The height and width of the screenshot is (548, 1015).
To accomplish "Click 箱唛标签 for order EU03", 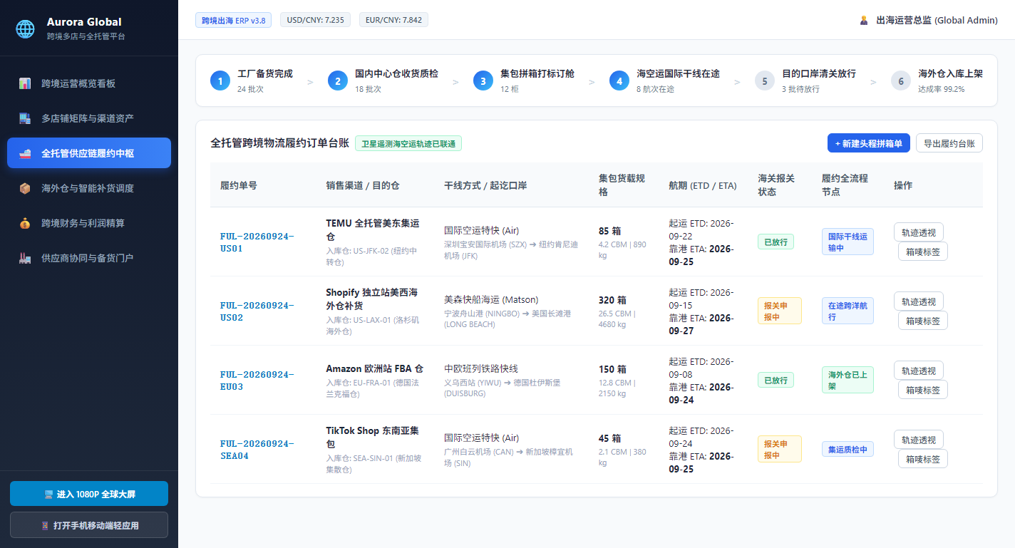I will coord(923,390).
